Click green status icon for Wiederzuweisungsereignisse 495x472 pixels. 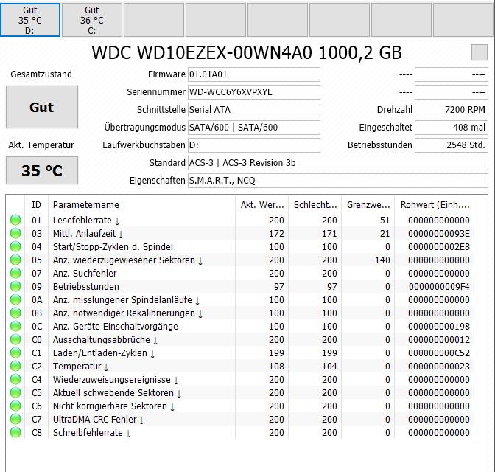point(15,379)
